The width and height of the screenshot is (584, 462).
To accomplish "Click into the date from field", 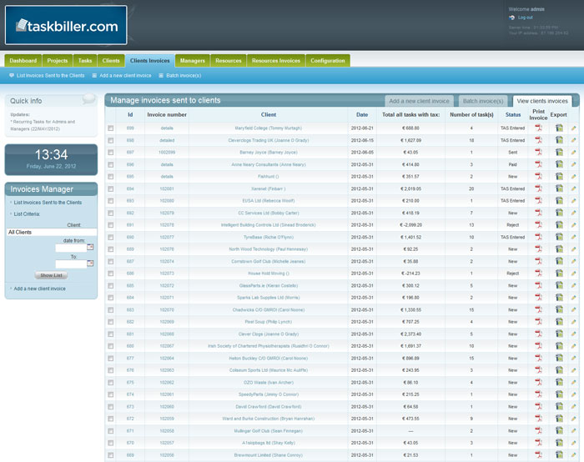I will click(x=71, y=248).
